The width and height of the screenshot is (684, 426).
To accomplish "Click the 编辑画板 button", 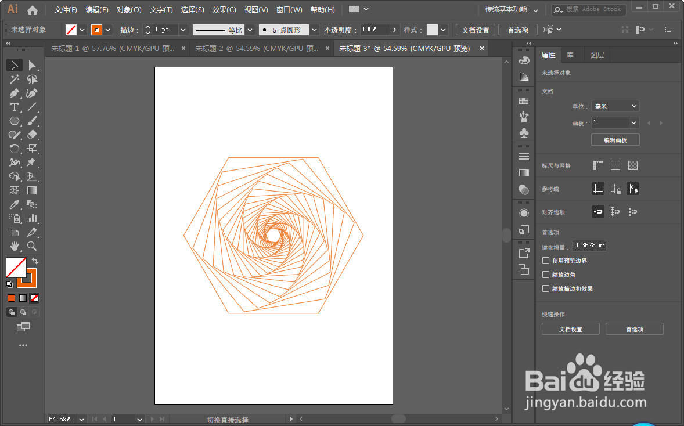I will [x=615, y=140].
